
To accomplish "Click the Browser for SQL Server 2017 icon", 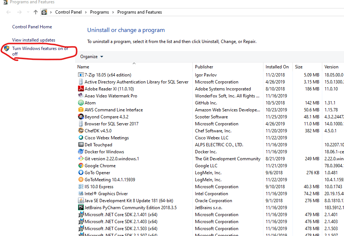I will [81, 124].
